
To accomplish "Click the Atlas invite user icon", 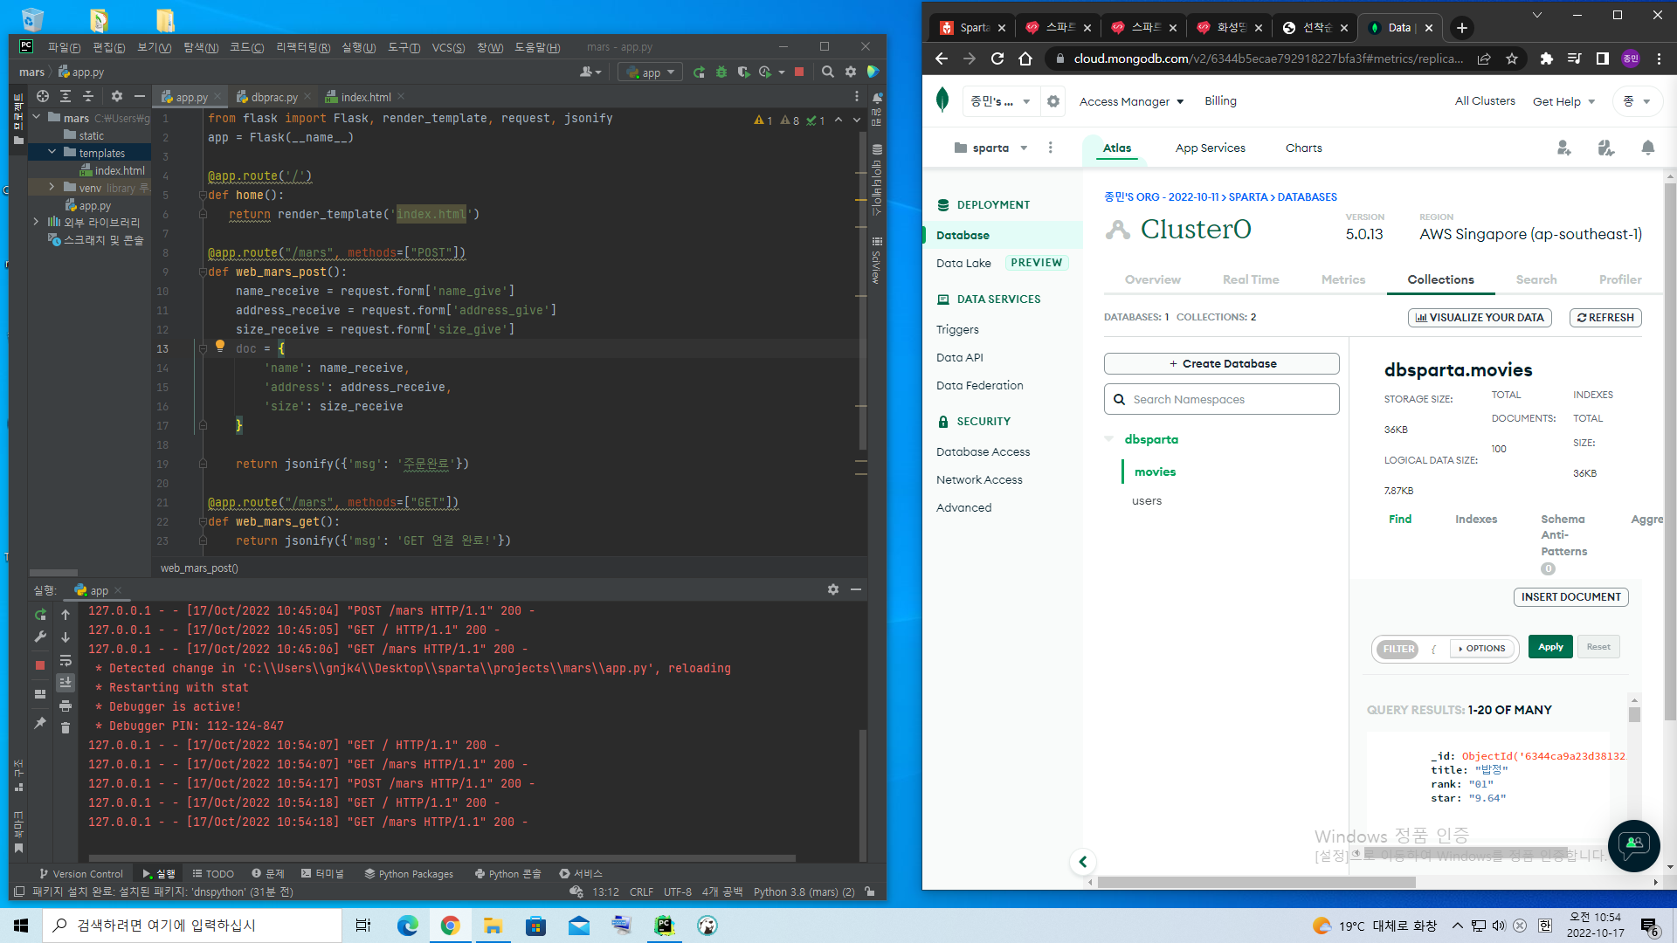I will point(1564,148).
